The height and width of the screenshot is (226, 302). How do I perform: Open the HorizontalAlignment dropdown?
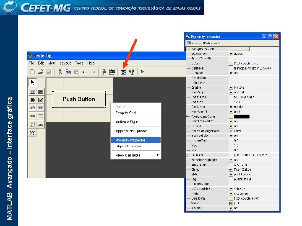[x=231, y=131]
